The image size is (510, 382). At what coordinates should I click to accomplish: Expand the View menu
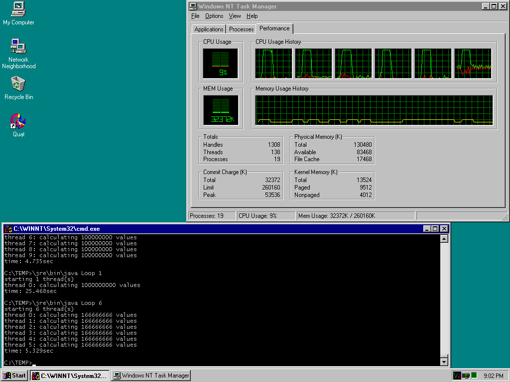(235, 16)
